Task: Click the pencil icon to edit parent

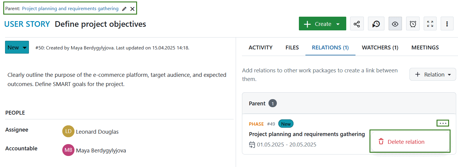Action: click(124, 9)
